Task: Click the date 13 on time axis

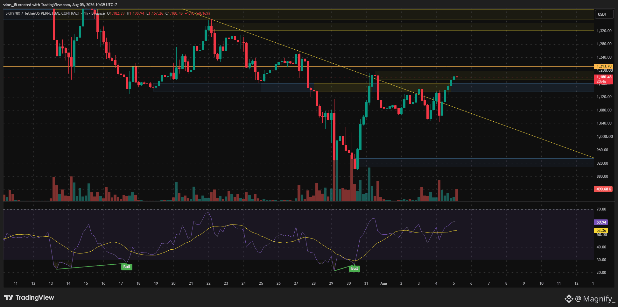Action: (51, 283)
